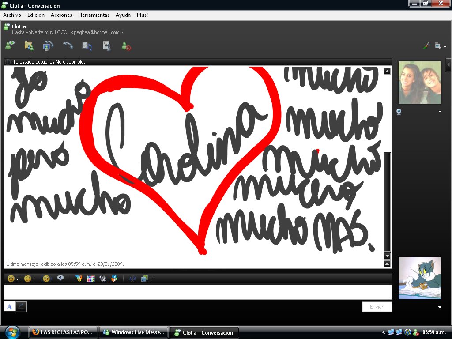Click the Enviar button
Viewport: 452px width, 339px height.
coord(377,307)
